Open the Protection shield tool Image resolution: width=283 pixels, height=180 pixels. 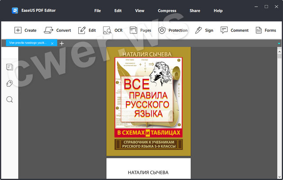click(x=162, y=30)
